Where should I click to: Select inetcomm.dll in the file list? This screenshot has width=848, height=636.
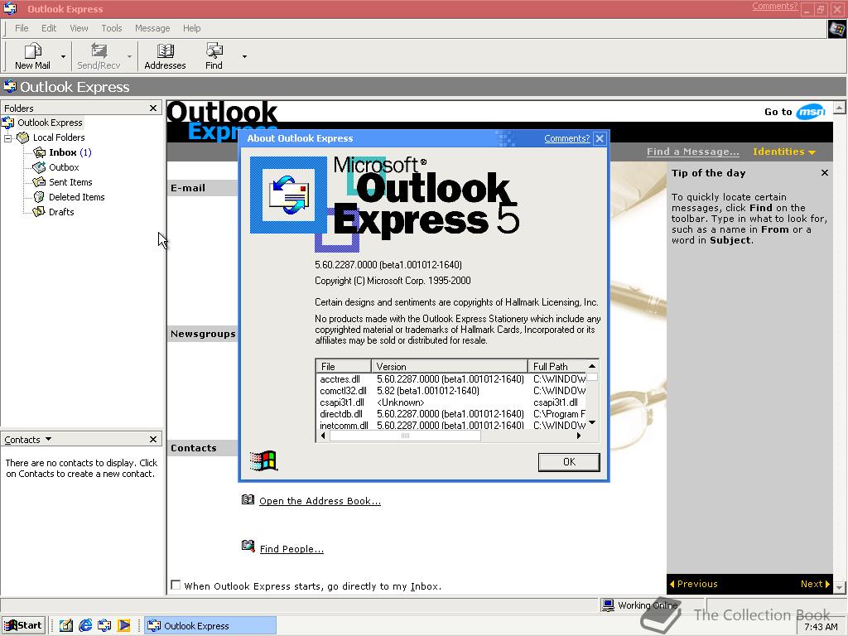point(344,426)
